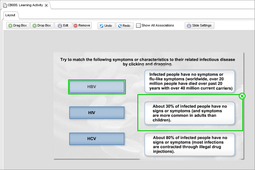Click the Drag Box toolbar button
The image size is (255, 170).
(18, 26)
